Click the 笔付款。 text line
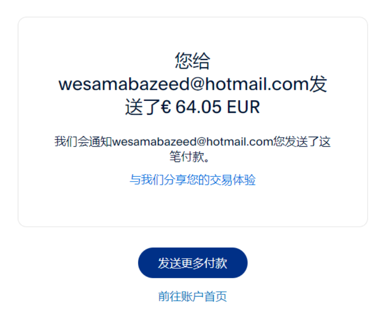The image size is (390, 317). point(189,157)
